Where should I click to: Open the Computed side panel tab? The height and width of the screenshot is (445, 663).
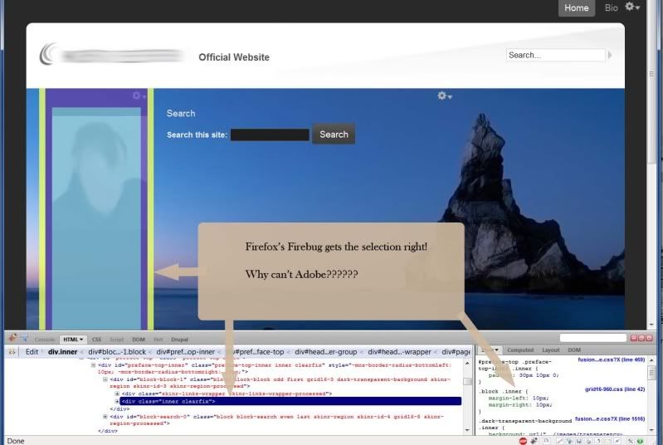pos(520,350)
